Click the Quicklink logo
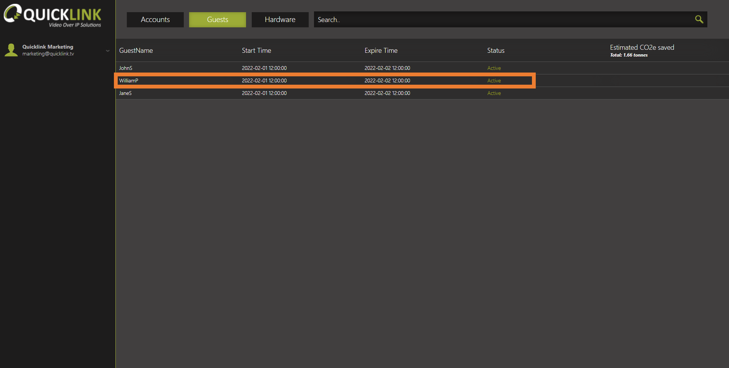 point(53,16)
